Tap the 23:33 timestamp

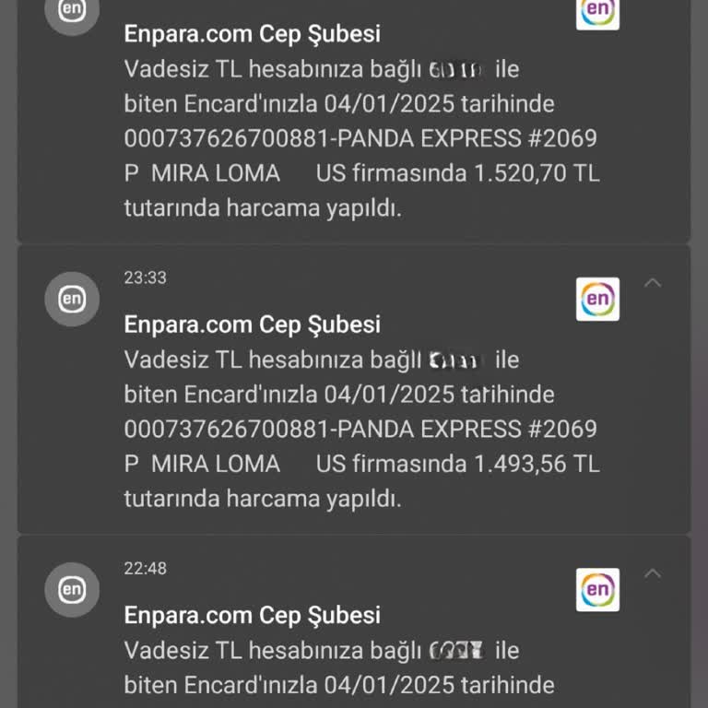coord(146,277)
